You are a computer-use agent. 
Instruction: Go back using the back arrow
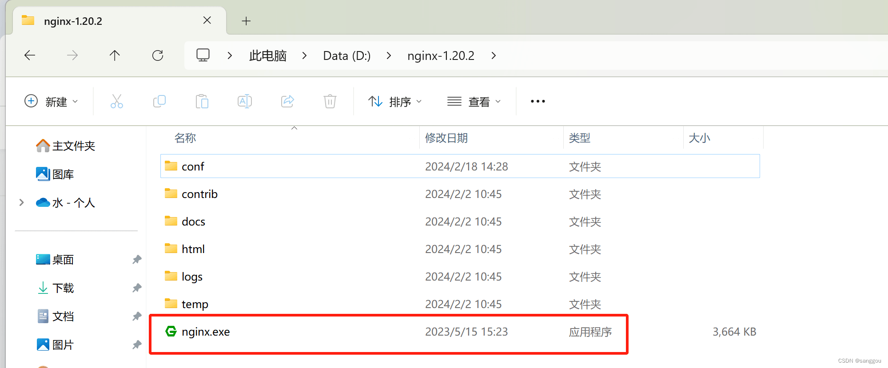coord(30,55)
